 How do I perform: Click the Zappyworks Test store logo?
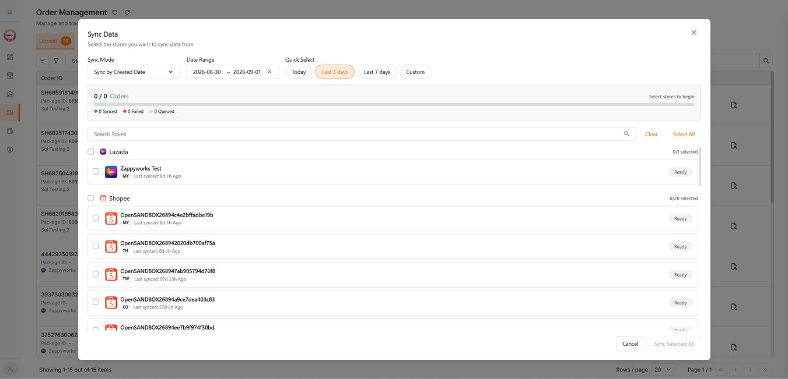click(x=111, y=172)
